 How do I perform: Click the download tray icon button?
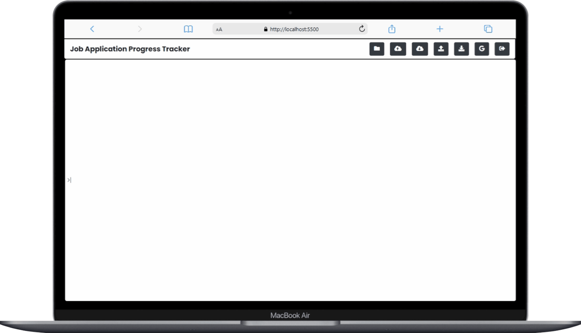[x=461, y=49]
